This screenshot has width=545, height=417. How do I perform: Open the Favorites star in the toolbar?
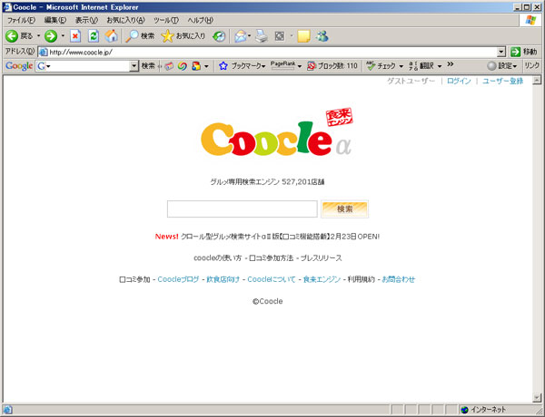[183, 36]
